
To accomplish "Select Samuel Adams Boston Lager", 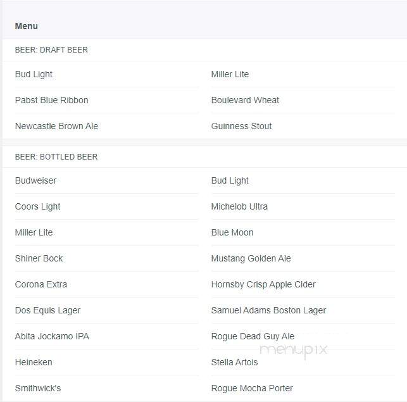I will pyautogui.click(x=268, y=311).
